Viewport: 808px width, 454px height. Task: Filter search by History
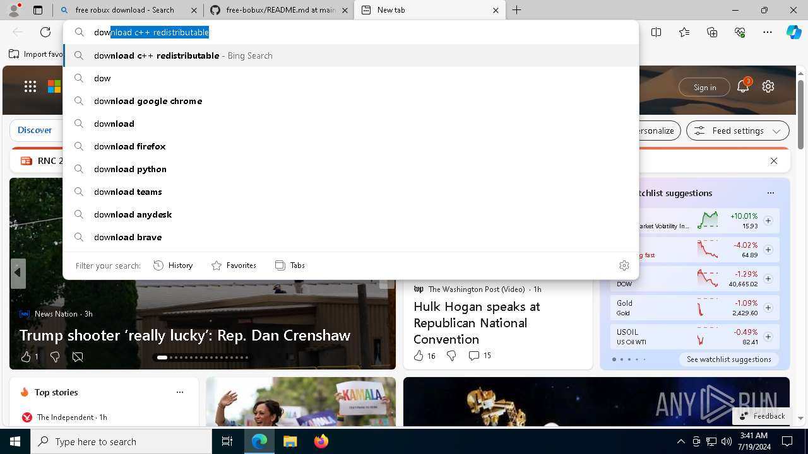pyautogui.click(x=173, y=265)
